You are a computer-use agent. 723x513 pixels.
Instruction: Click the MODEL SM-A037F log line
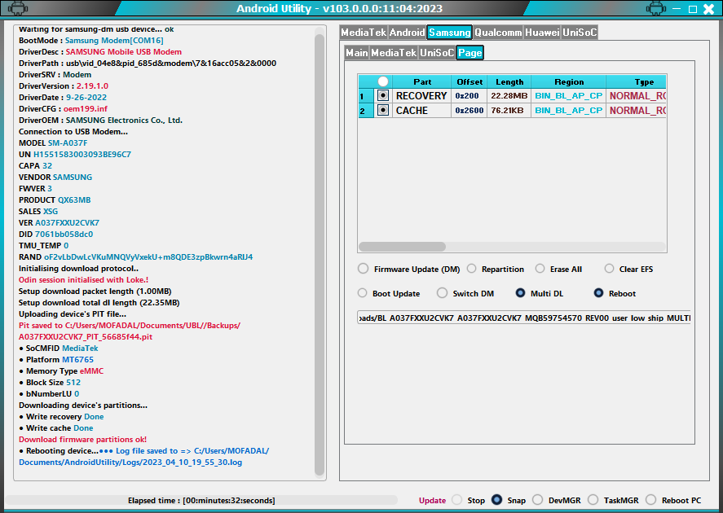[53, 142]
